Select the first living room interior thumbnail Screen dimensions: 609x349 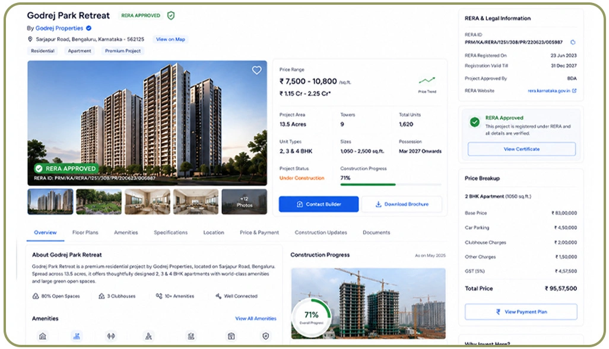pyautogui.click(x=147, y=201)
